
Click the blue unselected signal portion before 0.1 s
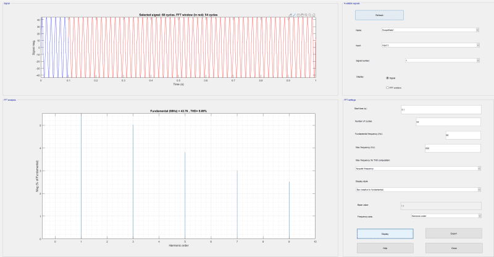point(54,48)
